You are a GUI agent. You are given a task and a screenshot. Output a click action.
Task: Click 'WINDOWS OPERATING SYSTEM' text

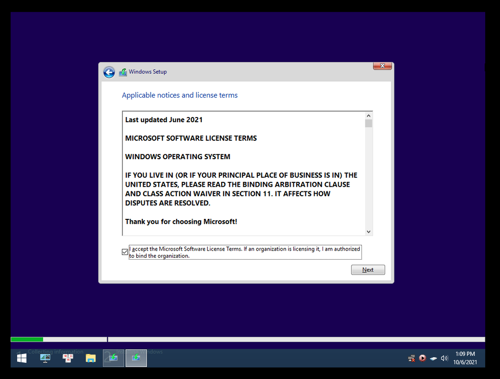click(177, 157)
